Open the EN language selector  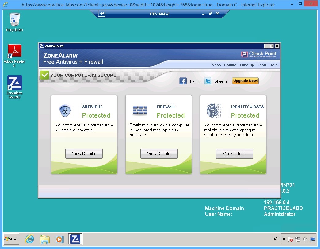[276, 239]
